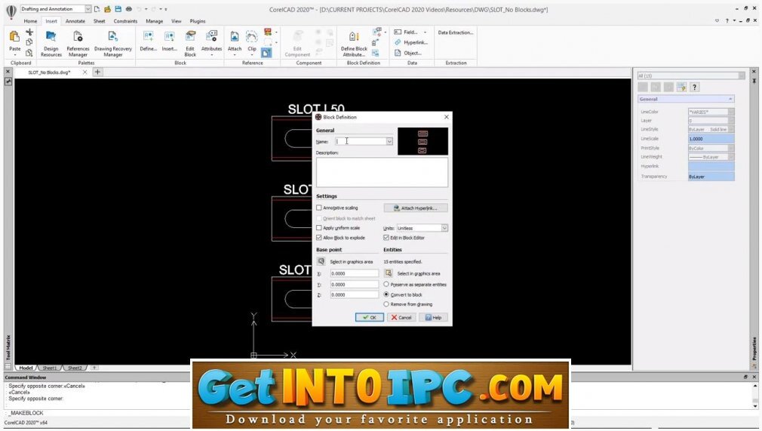The width and height of the screenshot is (762, 431).
Task: Expand the LineColor dropdown in Properties
Action: pyautogui.click(x=731, y=112)
